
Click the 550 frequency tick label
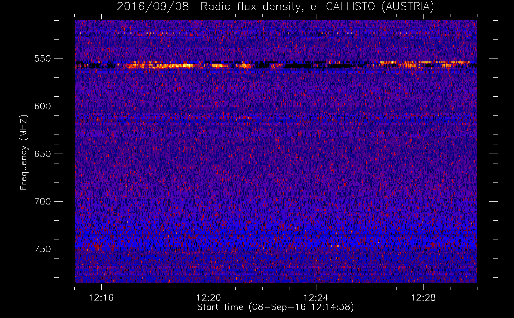[x=43, y=59]
